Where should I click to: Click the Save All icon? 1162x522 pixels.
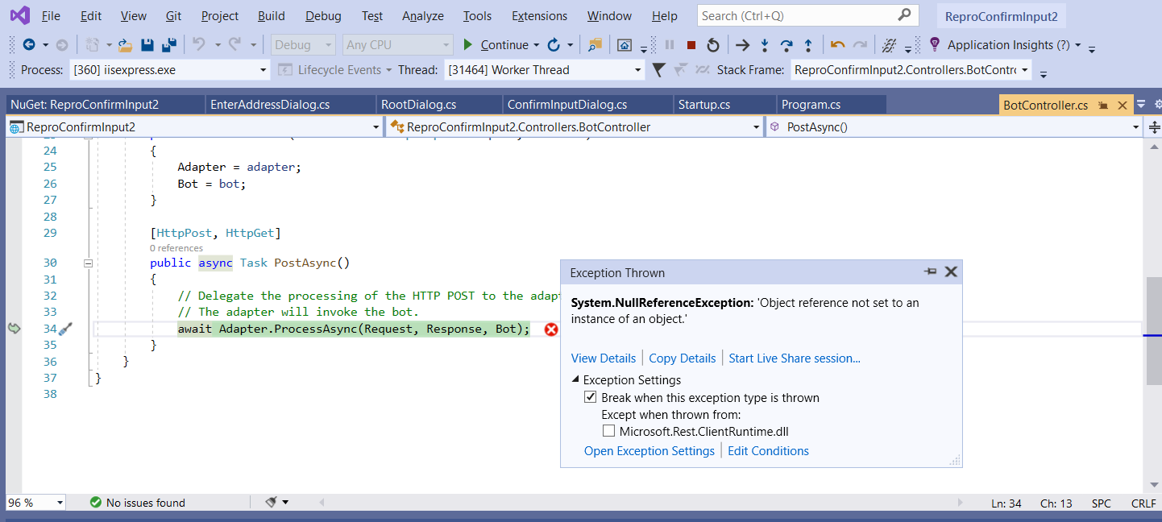pyautogui.click(x=169, y=45)
